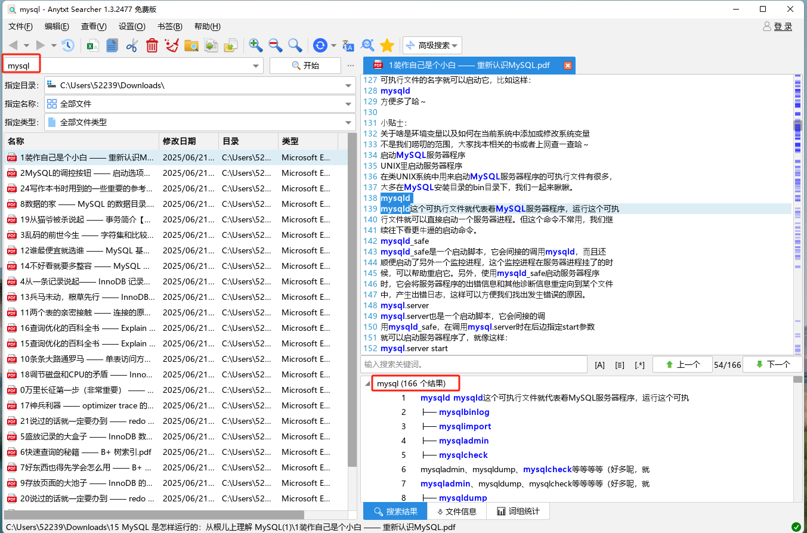Toggle case-sensitive [A] match option
The height and width of the screenshot is (533, 807).
point(600,365)
